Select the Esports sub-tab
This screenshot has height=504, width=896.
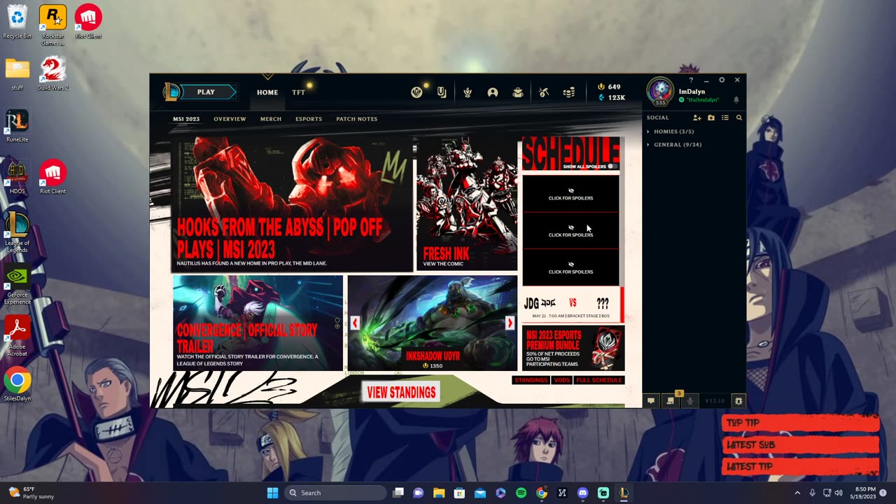click(309, 119)
